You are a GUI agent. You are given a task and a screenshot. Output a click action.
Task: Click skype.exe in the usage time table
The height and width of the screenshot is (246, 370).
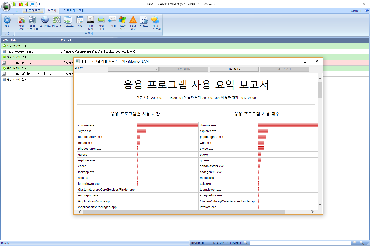coord(85,131)
